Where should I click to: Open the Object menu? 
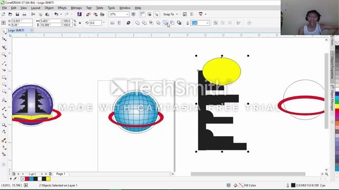(49, 8)
